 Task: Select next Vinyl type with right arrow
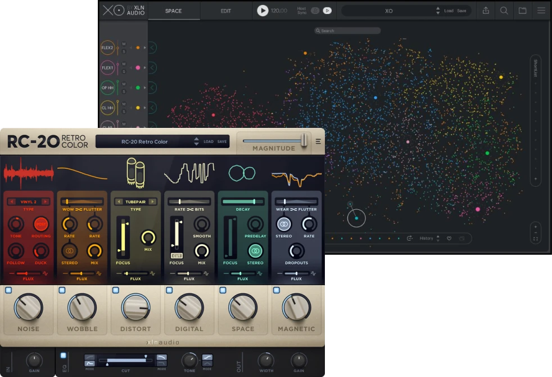click(x=45, y=201)
